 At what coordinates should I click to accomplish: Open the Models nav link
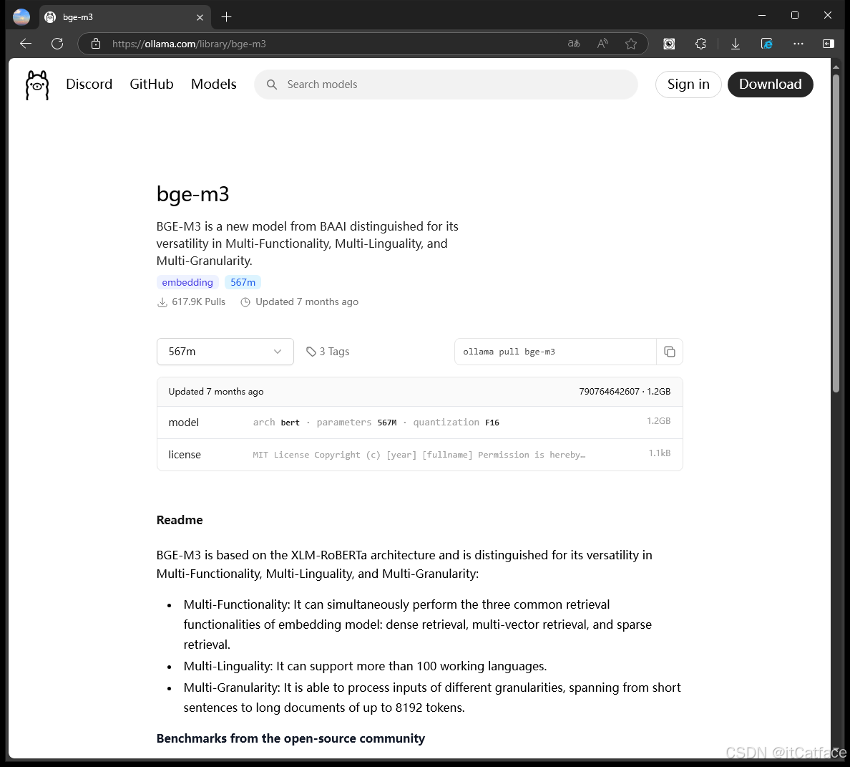pyautogui.click(x=214, y=84)
